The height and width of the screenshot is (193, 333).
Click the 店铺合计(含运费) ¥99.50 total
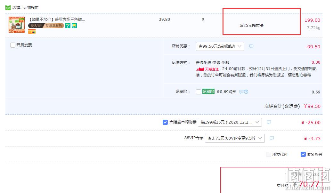pos(292,106)
